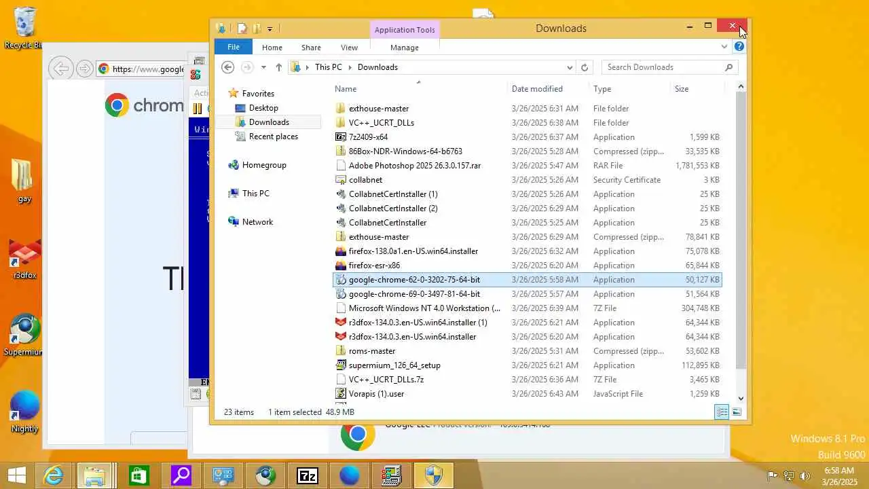Open the Customize Quick Access Toolbar dropdown

pos(270,29)
